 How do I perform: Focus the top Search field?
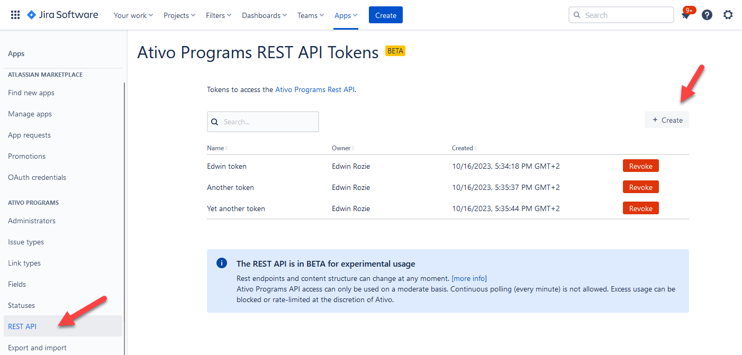pos(621,15)
